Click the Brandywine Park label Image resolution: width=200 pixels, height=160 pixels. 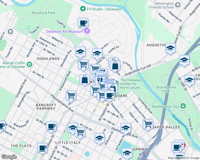(x=166, y=89)
